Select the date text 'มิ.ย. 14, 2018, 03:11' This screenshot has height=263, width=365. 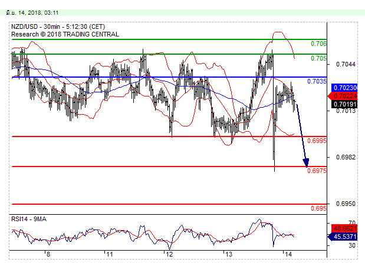[x=32, y=13]
